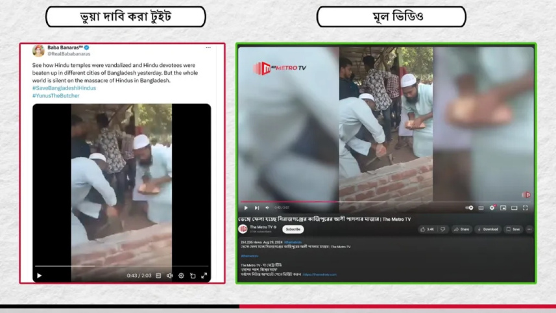The image size is (556, 313).
Task: Download the YouTube video
Action: coord(488,230)
